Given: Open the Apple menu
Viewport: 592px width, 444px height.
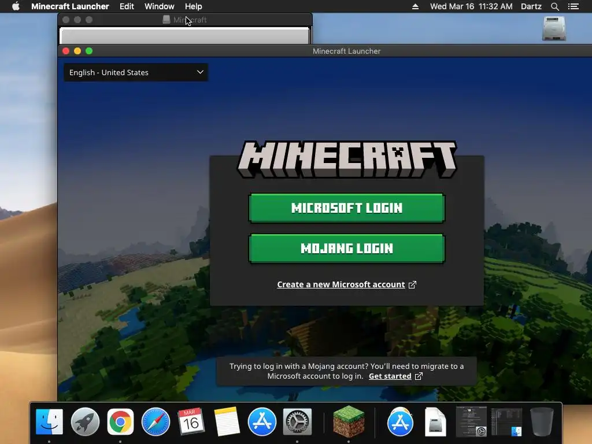Looking at the screenshot, I should pos(16,6).
